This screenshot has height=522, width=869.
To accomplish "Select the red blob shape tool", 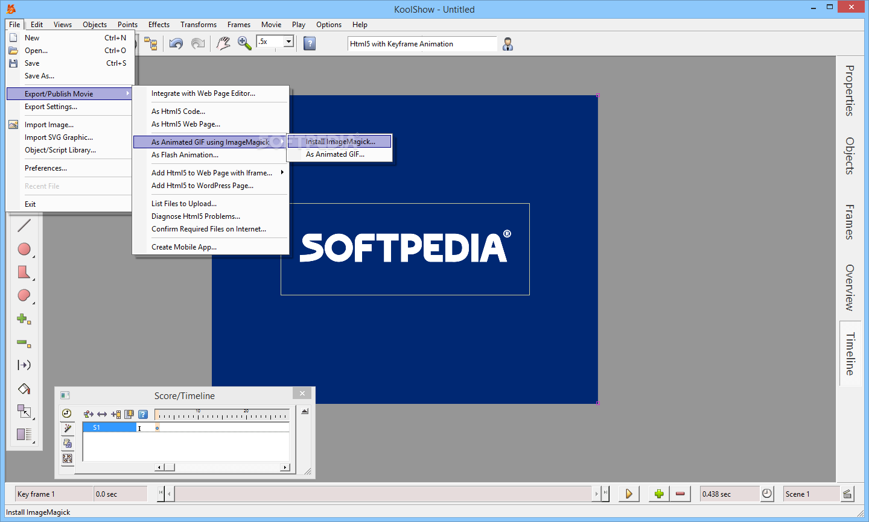I will point(24,295).
